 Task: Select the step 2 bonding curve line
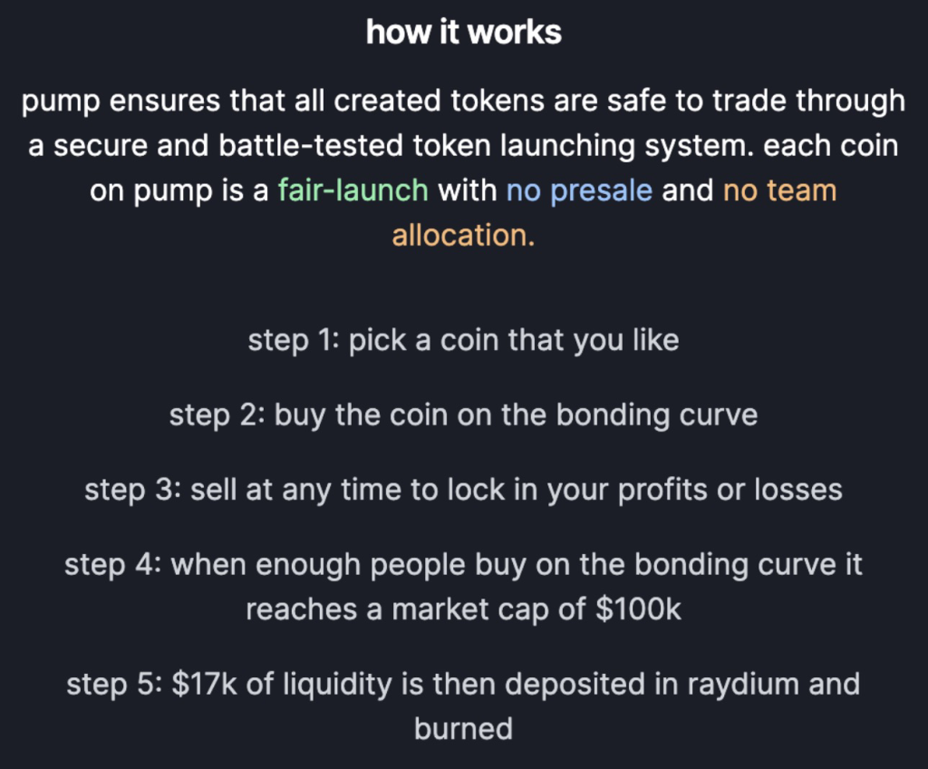tap(463, 415)
